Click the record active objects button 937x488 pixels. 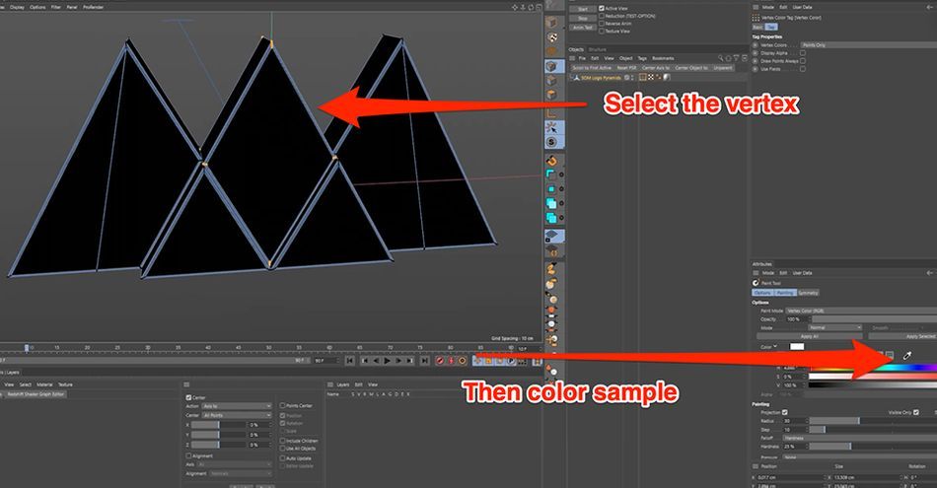pyautogui.click(x=440, y=361)
